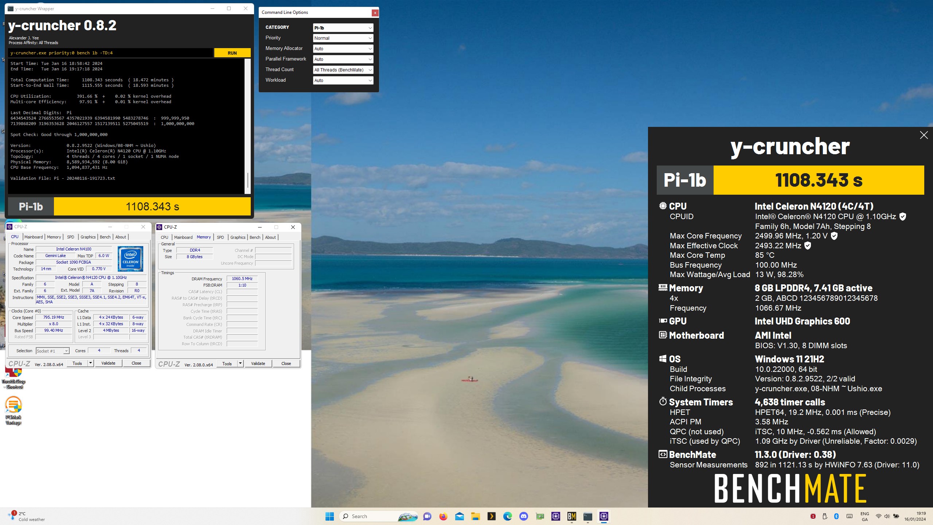Close the Command Line Options panel
The width and height of the screenshot is (933, 525).
click(375, 13)
